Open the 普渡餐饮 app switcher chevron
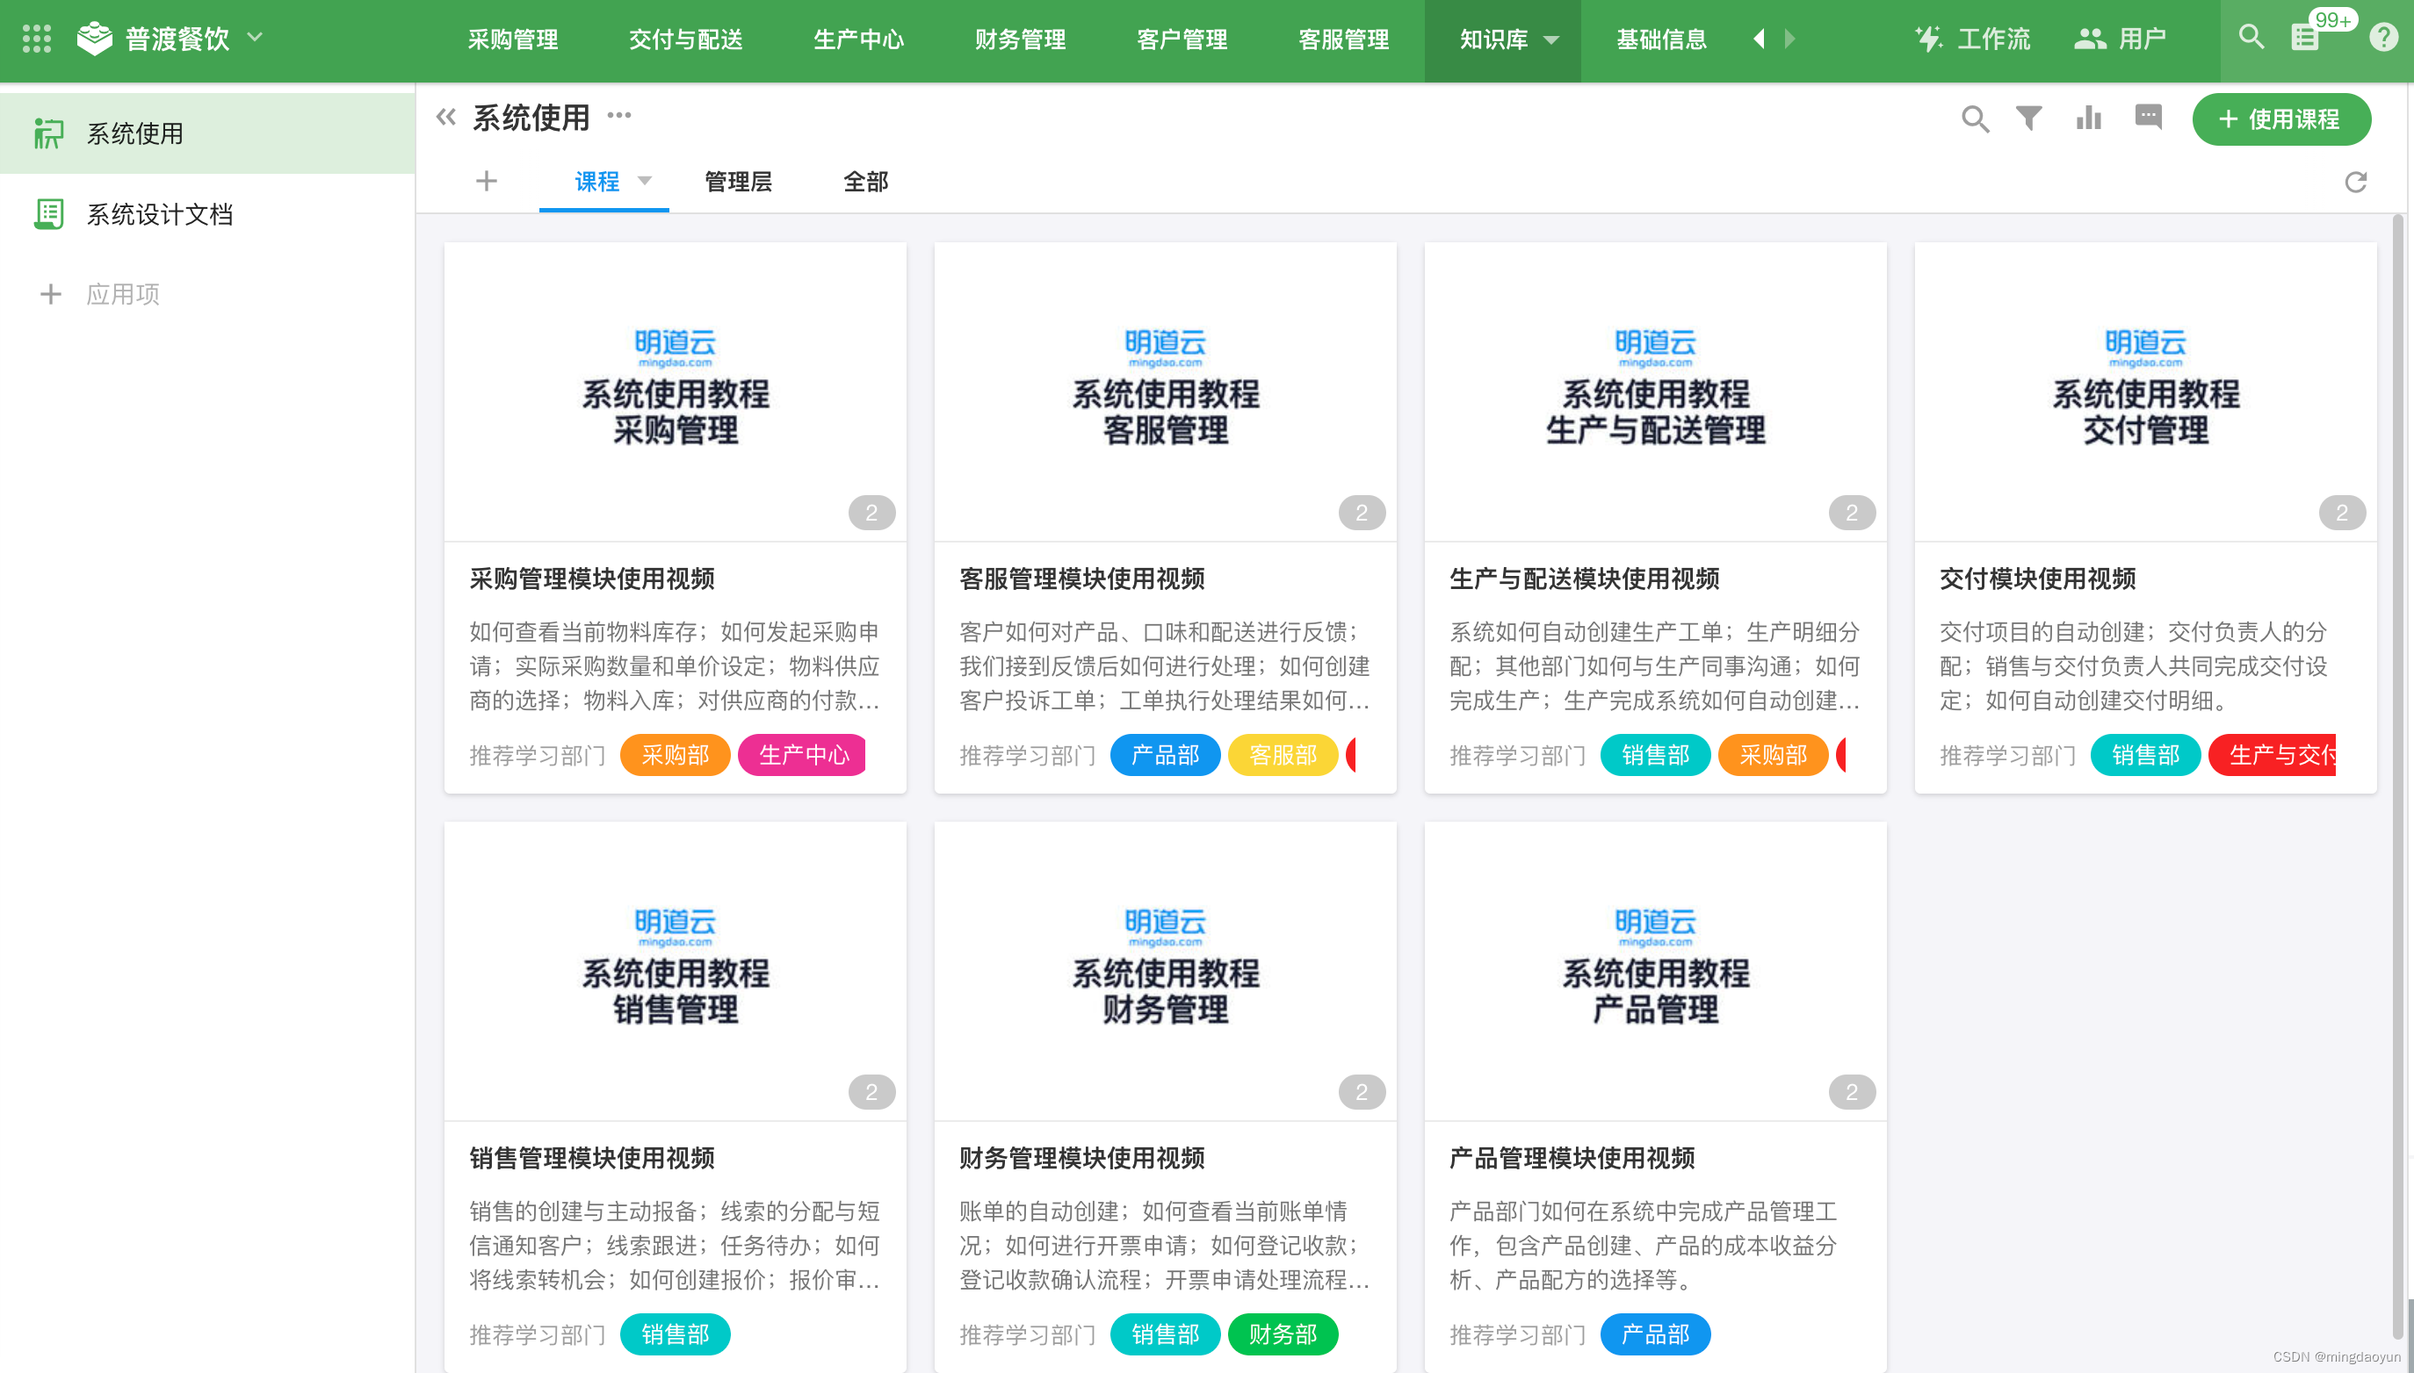The image size is (2414, 1373). pyautogui.click(x=253, y=39)
